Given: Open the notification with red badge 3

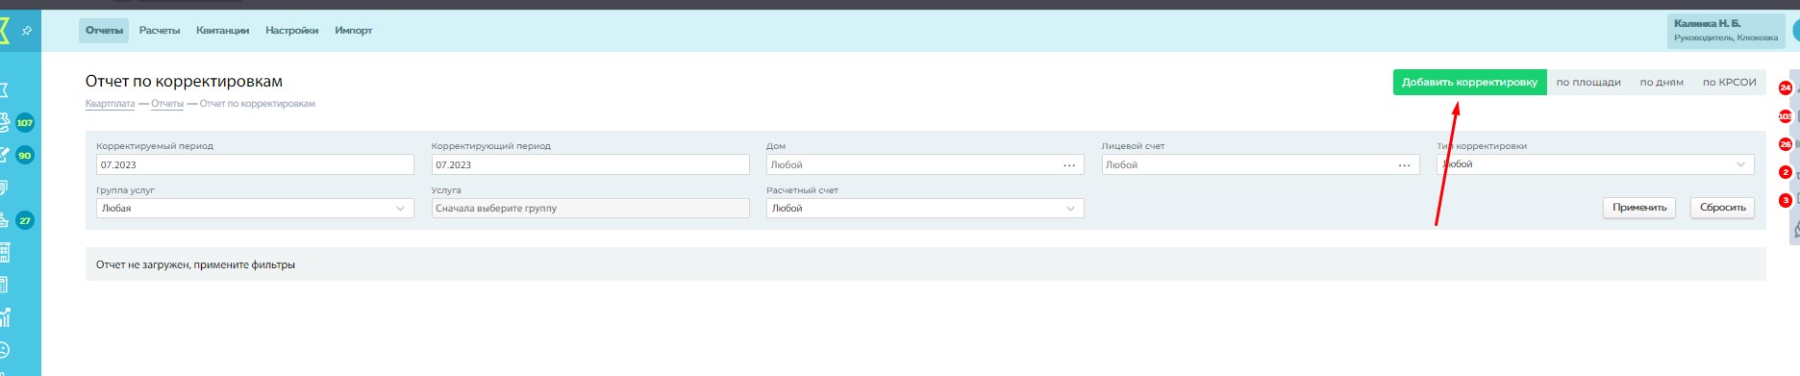Looking at the screenshot, I should (1786, 201).
